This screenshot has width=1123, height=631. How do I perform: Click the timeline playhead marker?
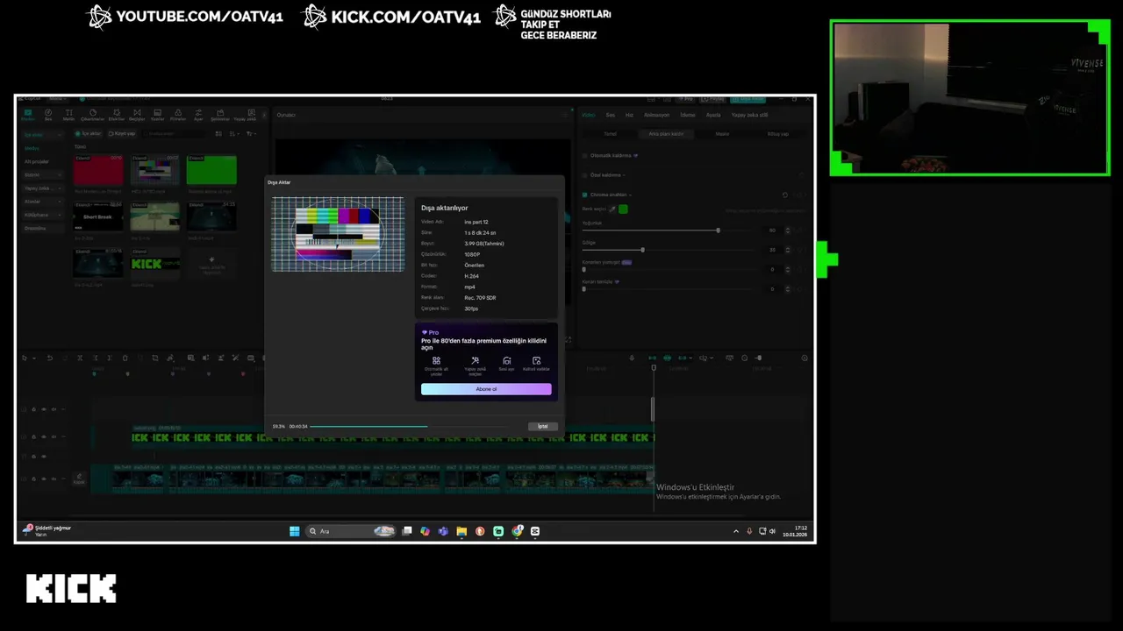654,368
